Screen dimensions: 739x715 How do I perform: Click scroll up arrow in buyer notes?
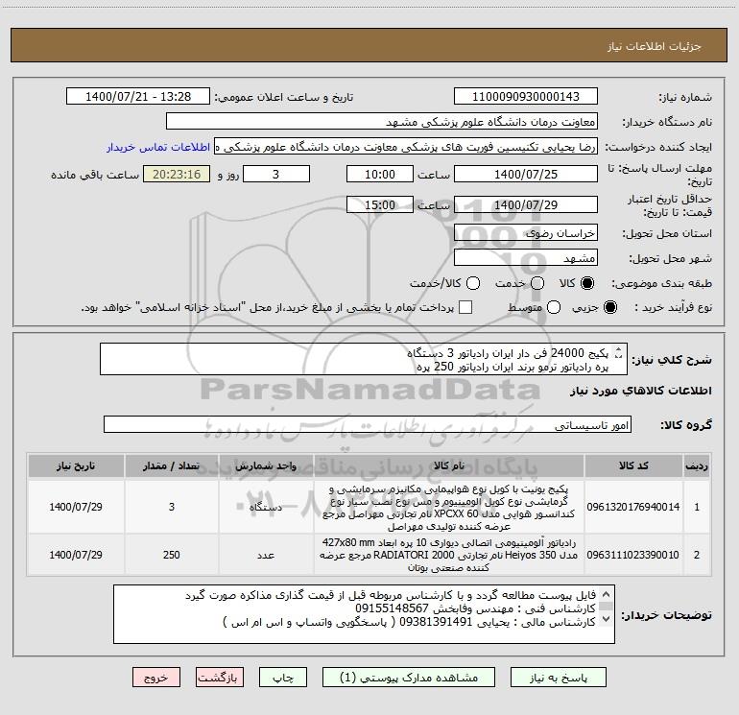[x=607, y=594]
